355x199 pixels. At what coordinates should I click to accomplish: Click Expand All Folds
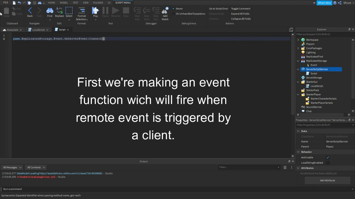click(x=240, y=14)
